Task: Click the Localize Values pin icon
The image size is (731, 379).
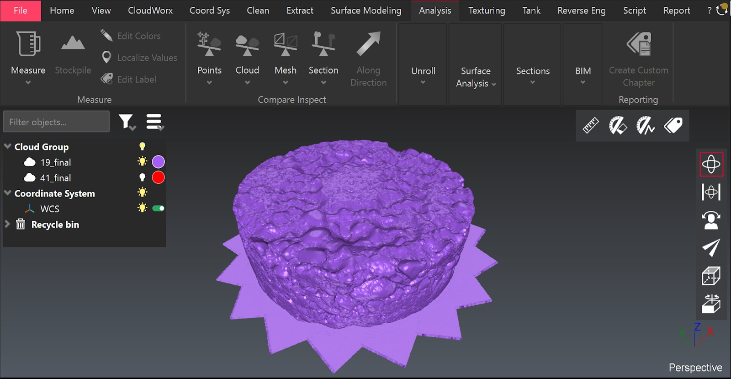Action: click(x=106, y=57)
